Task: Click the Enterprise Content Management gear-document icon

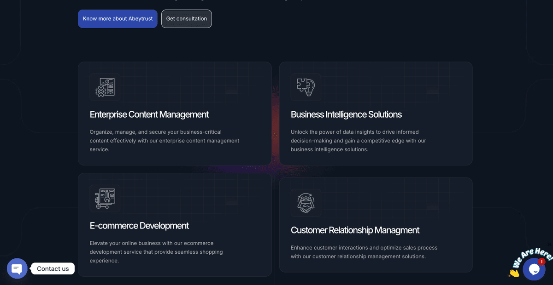Action: 105,87
